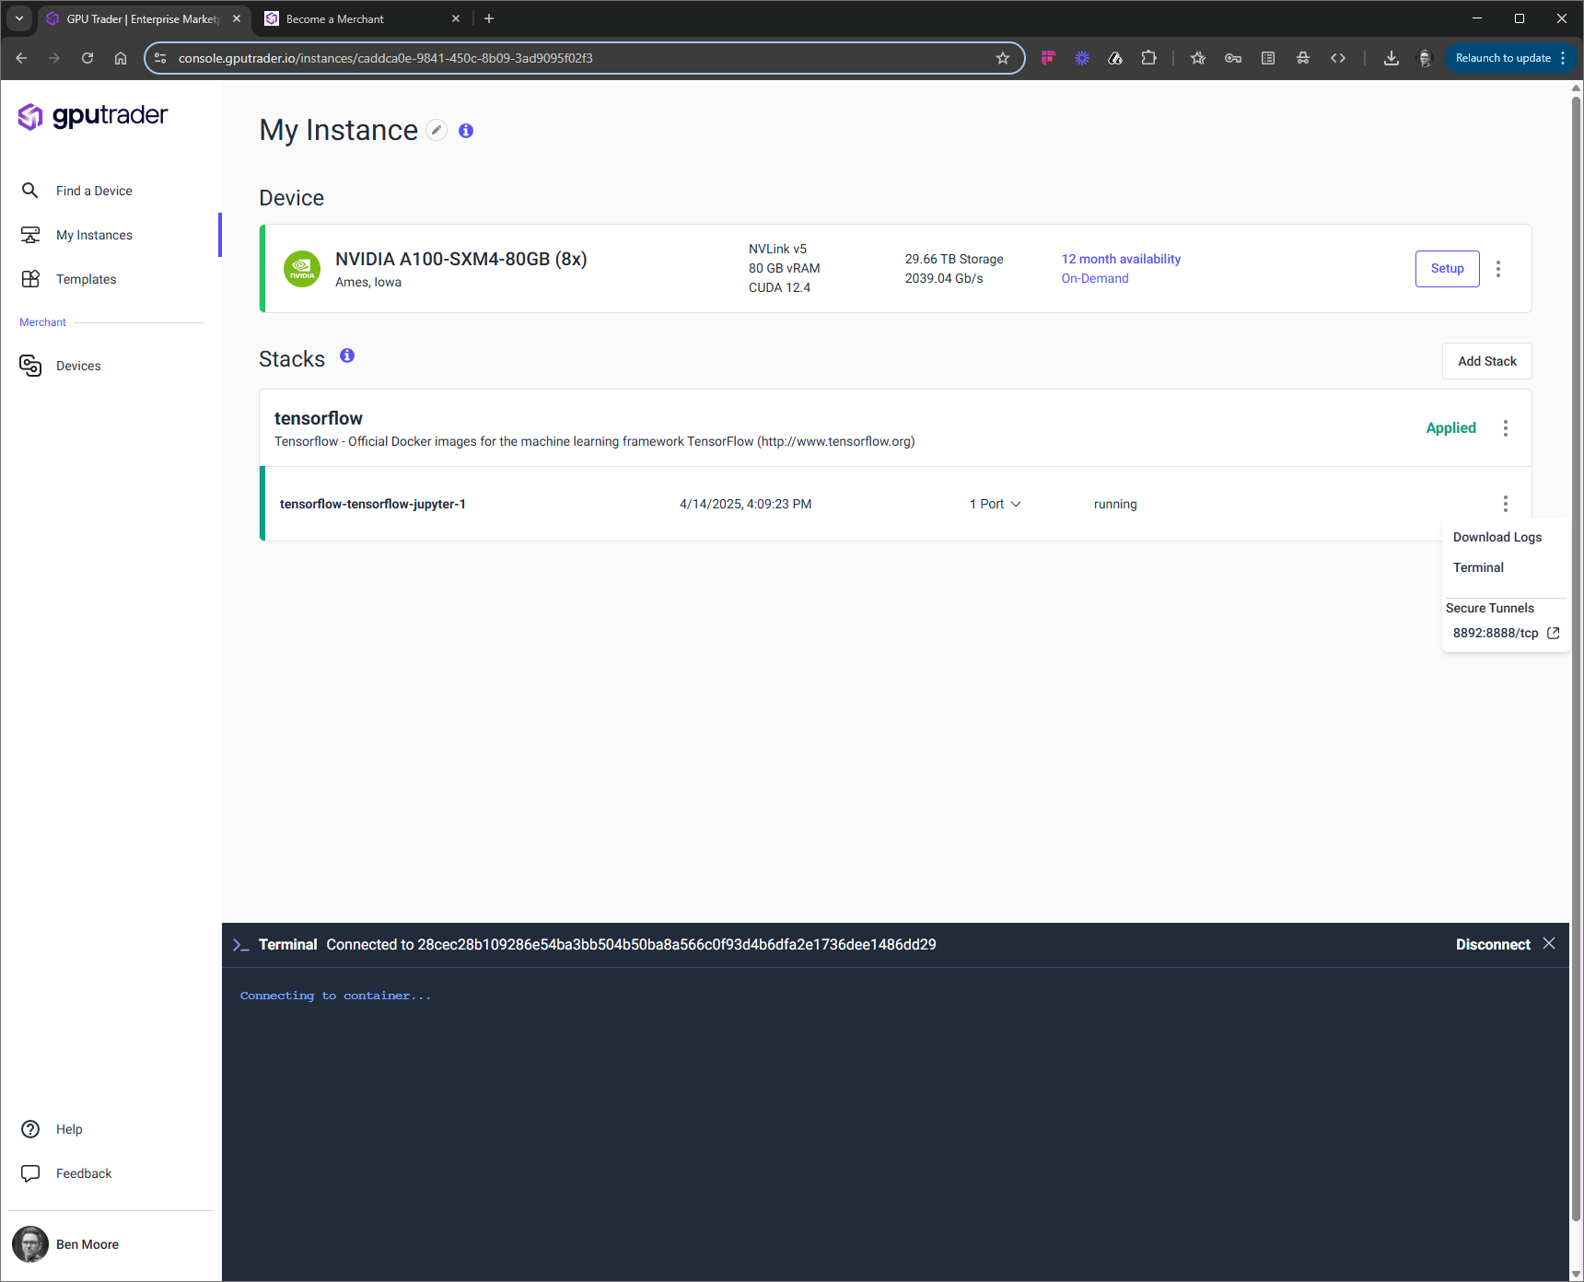Image resolution: width=1584 pixels, height=1282 pixels.
Task: Click the gputrader logo
Action: (x=93, y=116)
